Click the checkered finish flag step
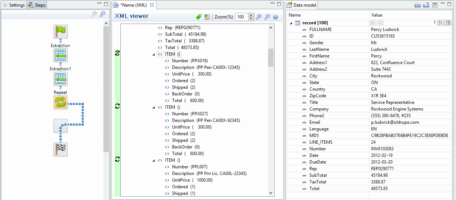 pos(60,150)
